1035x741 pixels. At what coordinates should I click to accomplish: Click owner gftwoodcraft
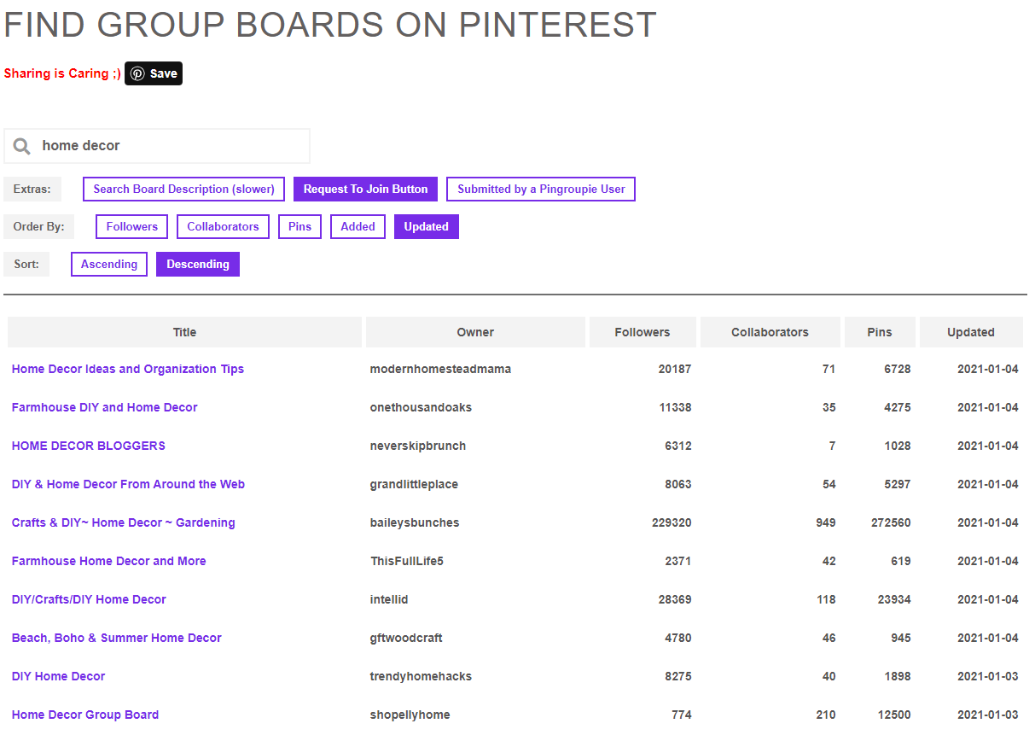[406, 639]
